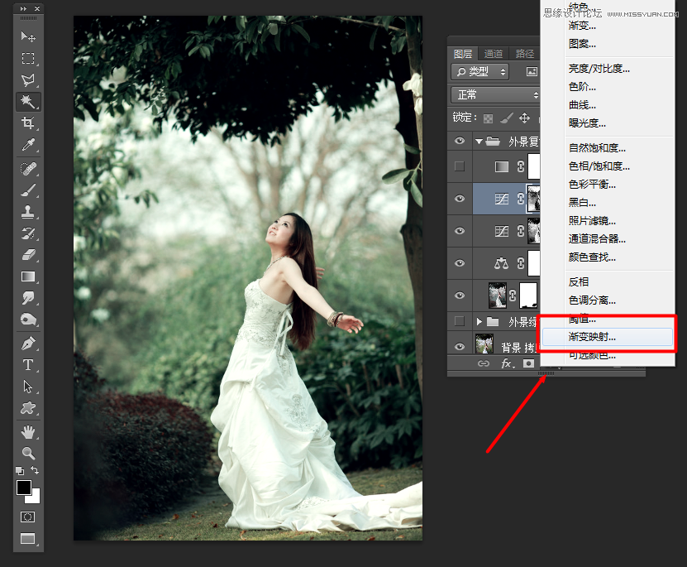Select the Pen tool
Screen dimensions: 687x567
(28, 342)
